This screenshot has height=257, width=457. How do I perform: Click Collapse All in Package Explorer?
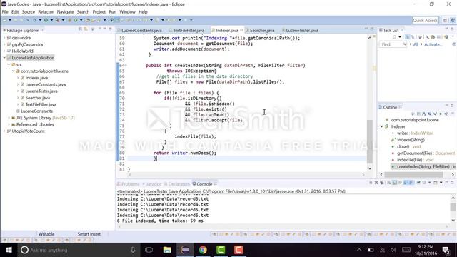click(80, 29)
